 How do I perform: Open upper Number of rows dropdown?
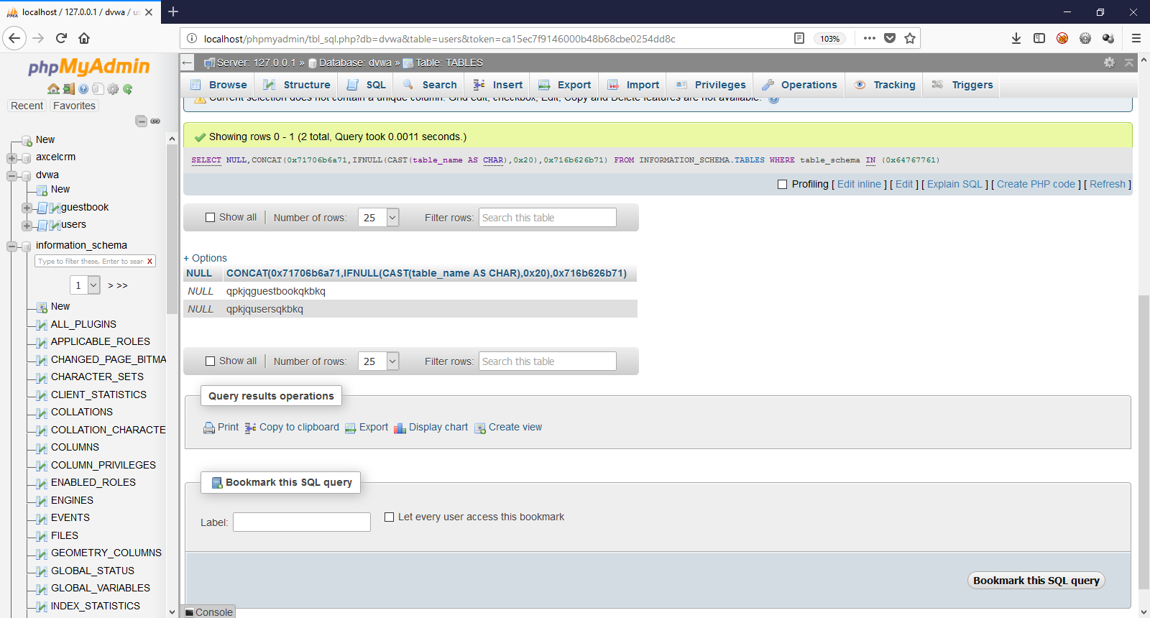tap(379, 218)
